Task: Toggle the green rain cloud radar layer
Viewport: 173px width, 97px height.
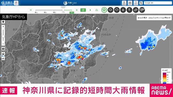Action: tap(104, 10)
